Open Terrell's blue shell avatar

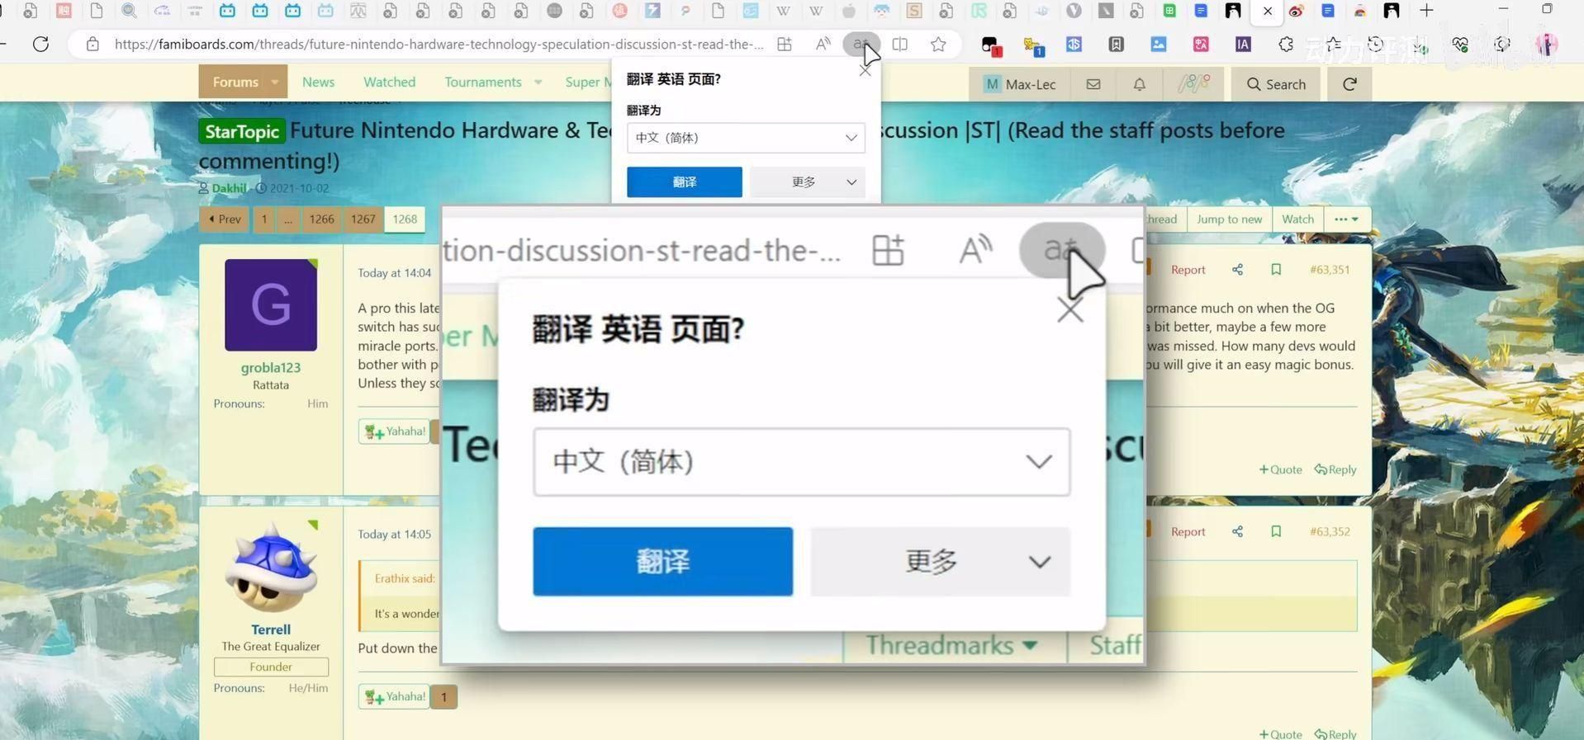tap(271, 568)
